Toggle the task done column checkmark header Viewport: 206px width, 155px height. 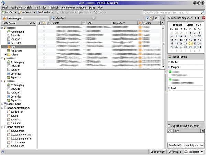pos(169,131)
